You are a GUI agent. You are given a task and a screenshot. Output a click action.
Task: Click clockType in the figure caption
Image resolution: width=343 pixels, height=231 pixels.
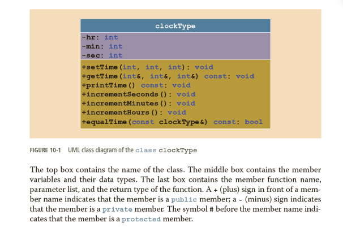pyautogui.click(x=178, y=151)
